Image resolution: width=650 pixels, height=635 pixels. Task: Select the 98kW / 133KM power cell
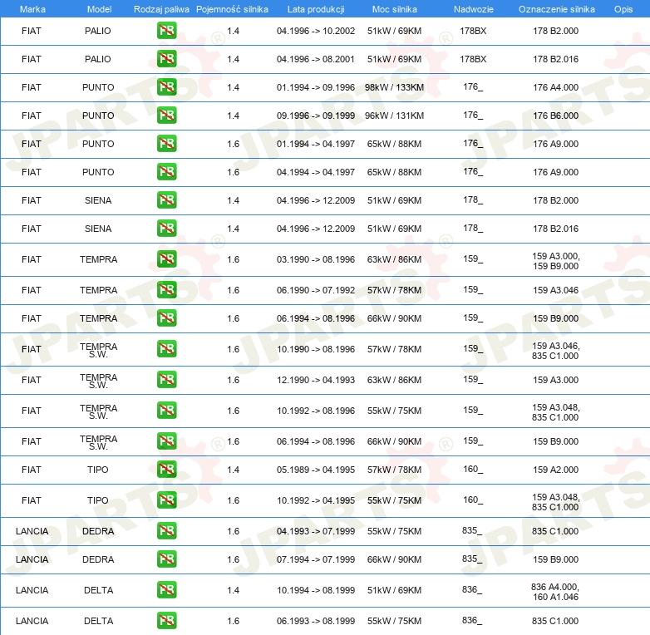click(x=394, y=87)
